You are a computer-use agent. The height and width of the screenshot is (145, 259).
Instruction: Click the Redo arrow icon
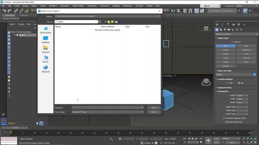(x=10, y=11)
